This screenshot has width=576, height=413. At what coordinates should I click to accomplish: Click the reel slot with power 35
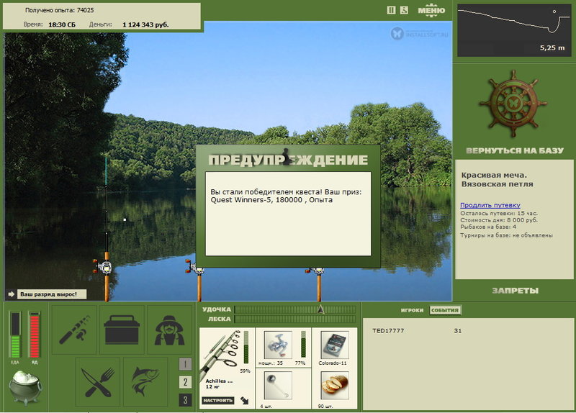283,348
